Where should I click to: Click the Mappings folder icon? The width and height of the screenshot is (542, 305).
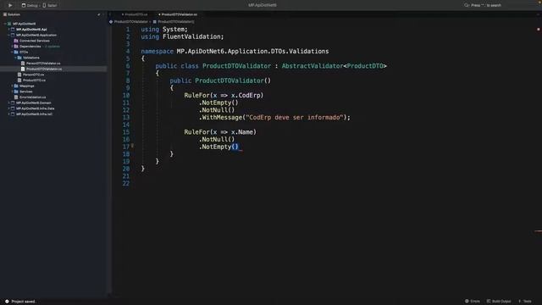[16, 86]
